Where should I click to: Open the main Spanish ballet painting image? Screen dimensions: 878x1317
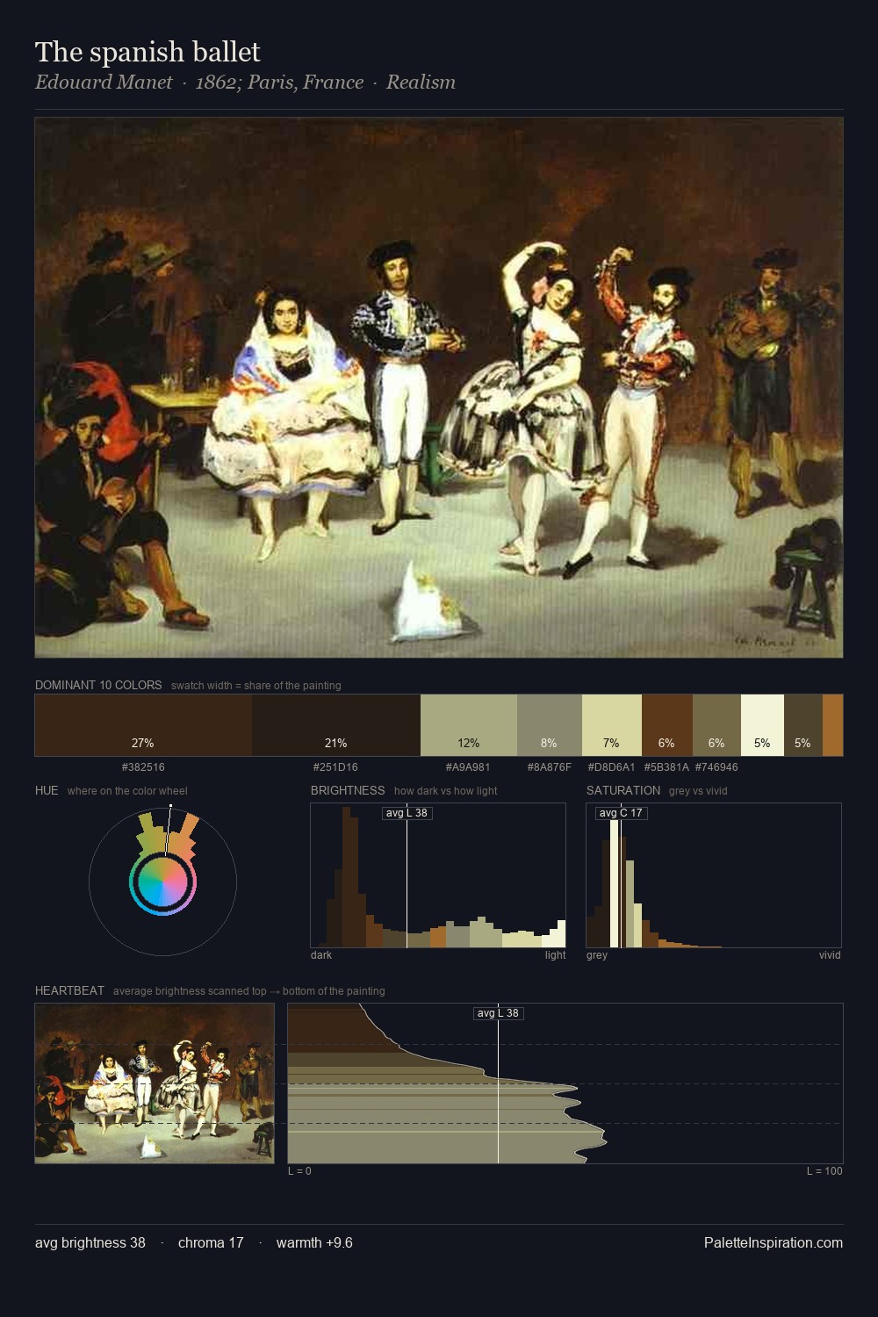coord(439,387)
